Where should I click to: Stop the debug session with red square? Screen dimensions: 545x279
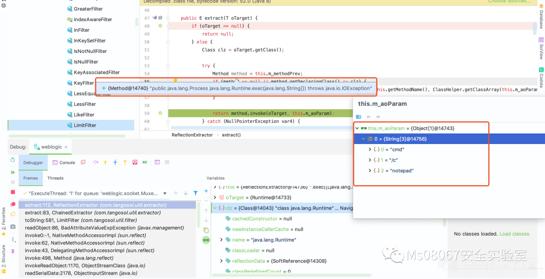point(13,192)
